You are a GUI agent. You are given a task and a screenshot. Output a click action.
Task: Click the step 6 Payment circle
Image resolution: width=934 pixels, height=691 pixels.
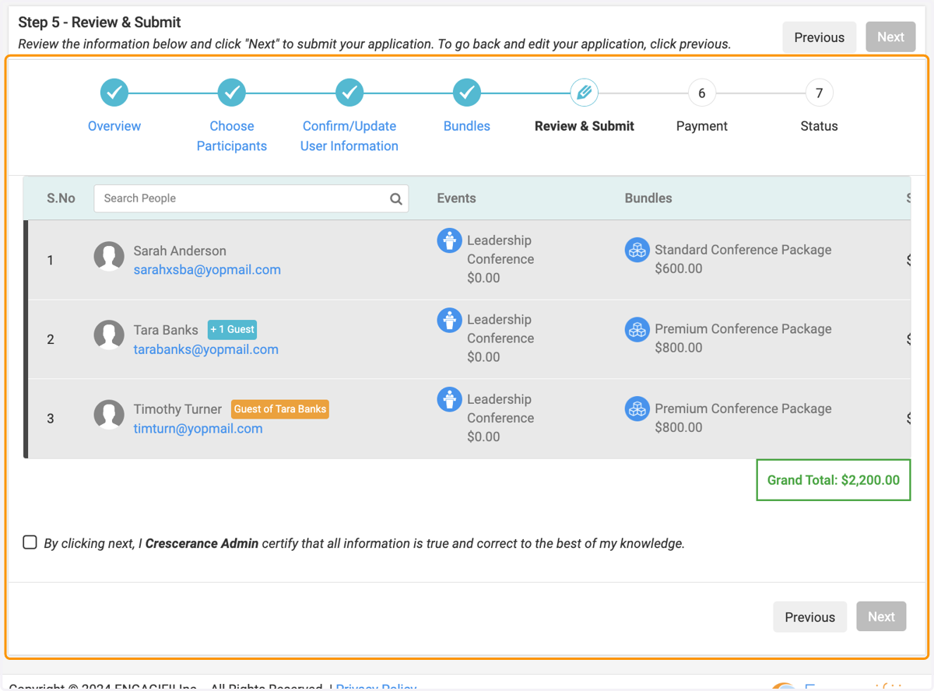[x=701, y=93]
